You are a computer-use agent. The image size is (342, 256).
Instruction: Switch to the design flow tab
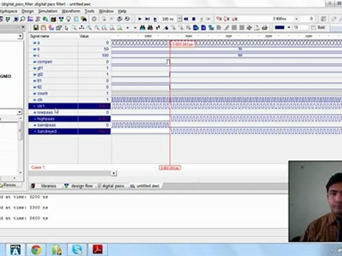tap(79, 186)
